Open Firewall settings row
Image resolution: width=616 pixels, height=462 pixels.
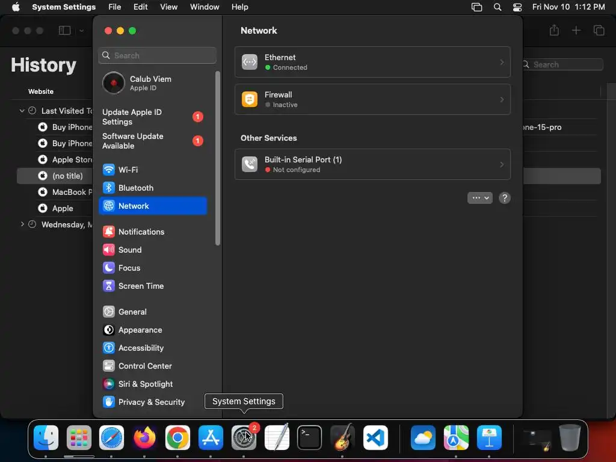coord(372,99)
